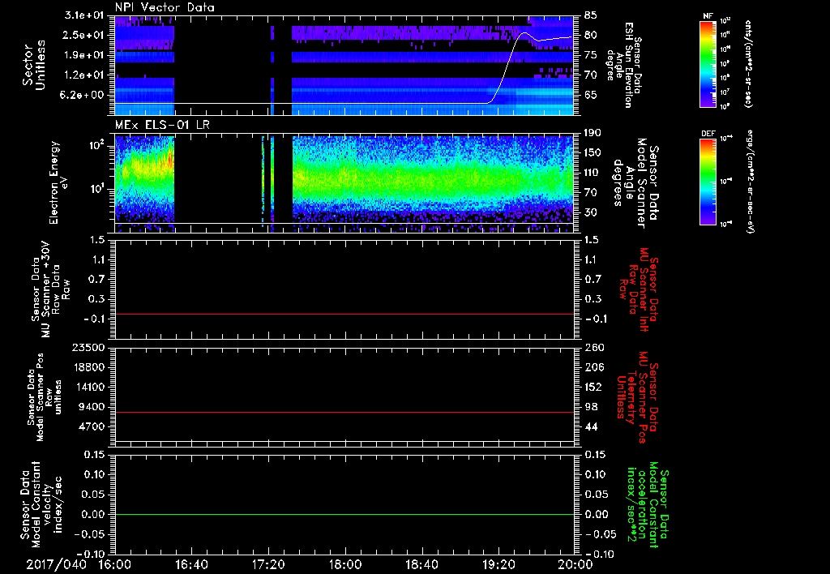This screenshot has height=574, width=830.
Task: Click the 9400 scanner position tick label
Action: 92,407
